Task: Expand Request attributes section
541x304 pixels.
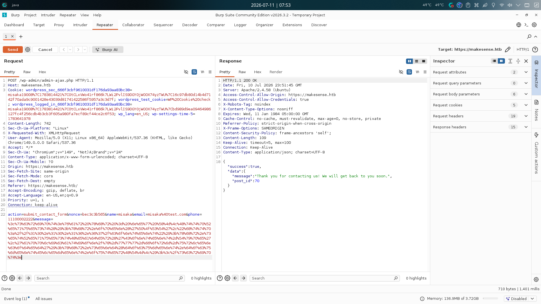Action: point(481,72)
